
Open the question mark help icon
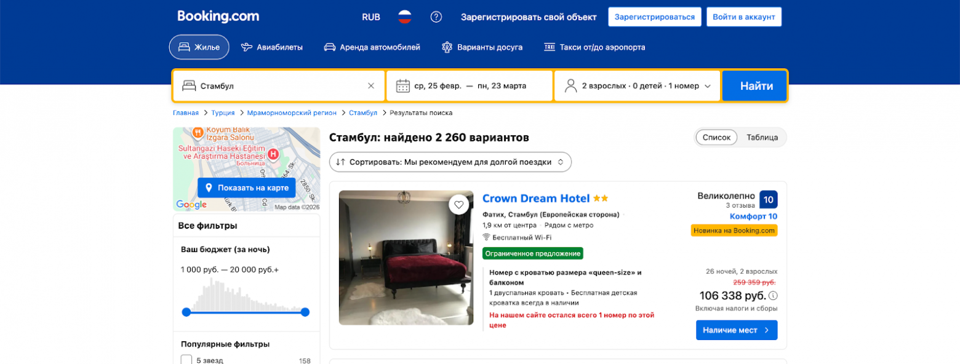[436, 17]
